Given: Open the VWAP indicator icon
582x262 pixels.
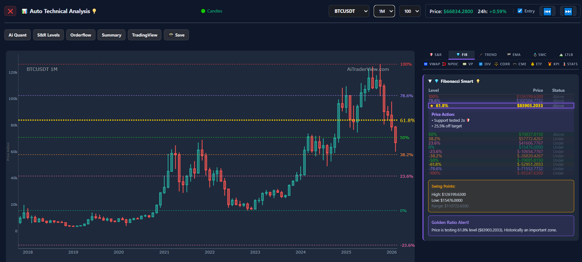Looking at the screenshot, I should pos(426,64).
